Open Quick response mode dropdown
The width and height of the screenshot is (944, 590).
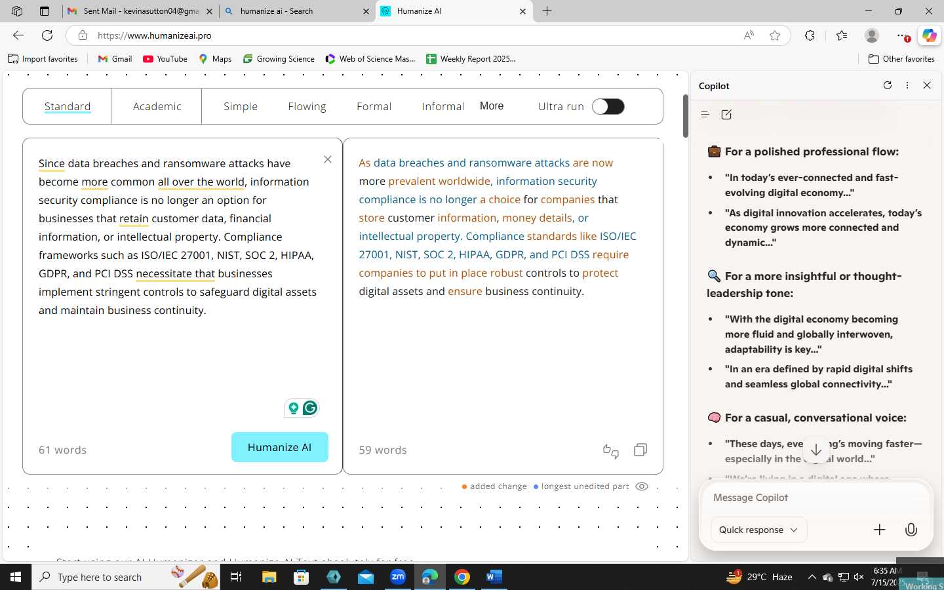click(x=758, y=530)
